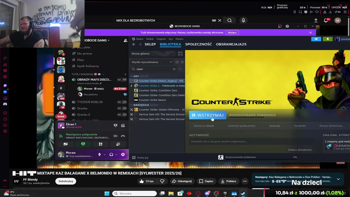Pause download with WSTRZYMAJ button
Viewport: 350px width, 197px height.
(x=208, y=115)
